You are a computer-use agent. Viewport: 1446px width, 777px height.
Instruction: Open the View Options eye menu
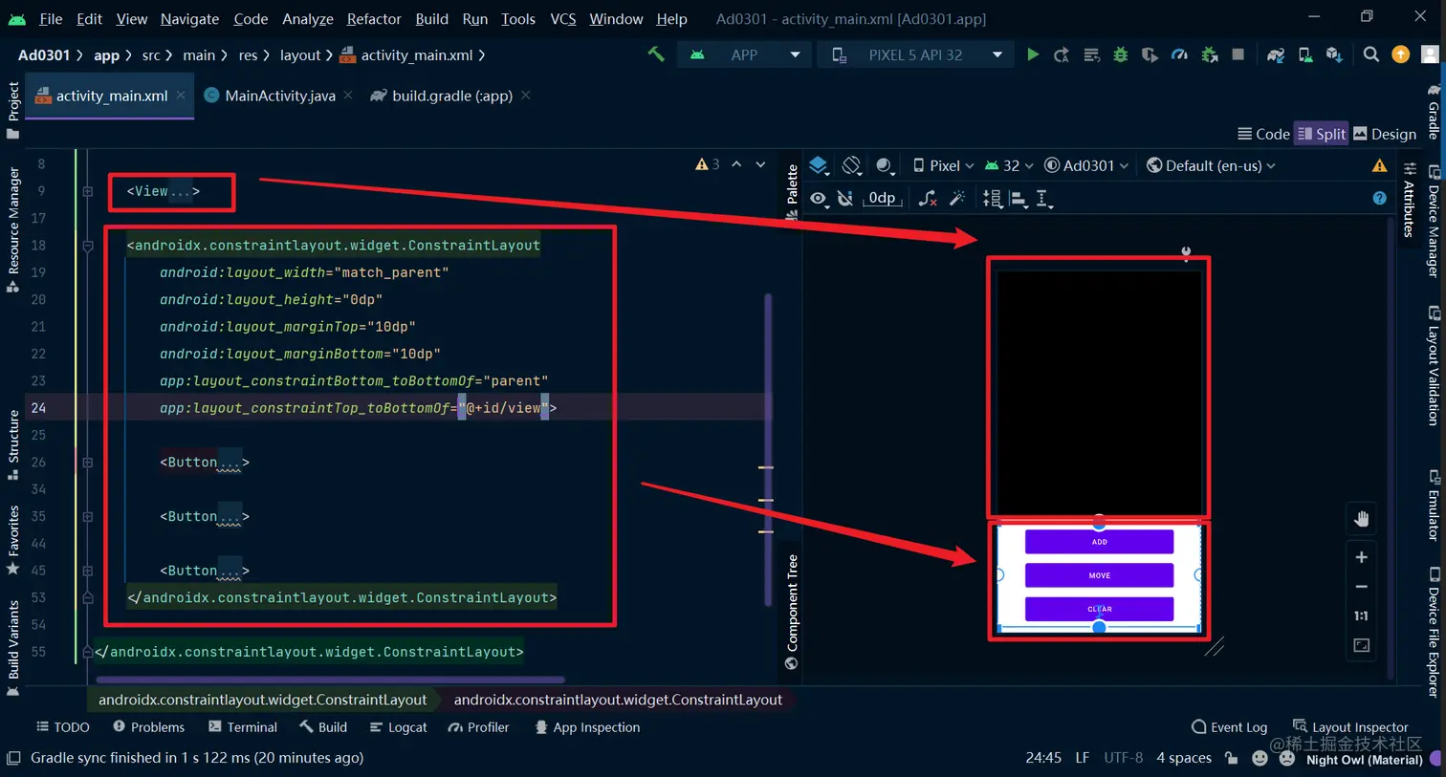point(819,199)
